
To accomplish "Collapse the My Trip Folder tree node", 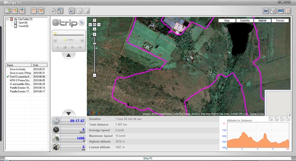I will pyautogui.click(x=7, y=19).
